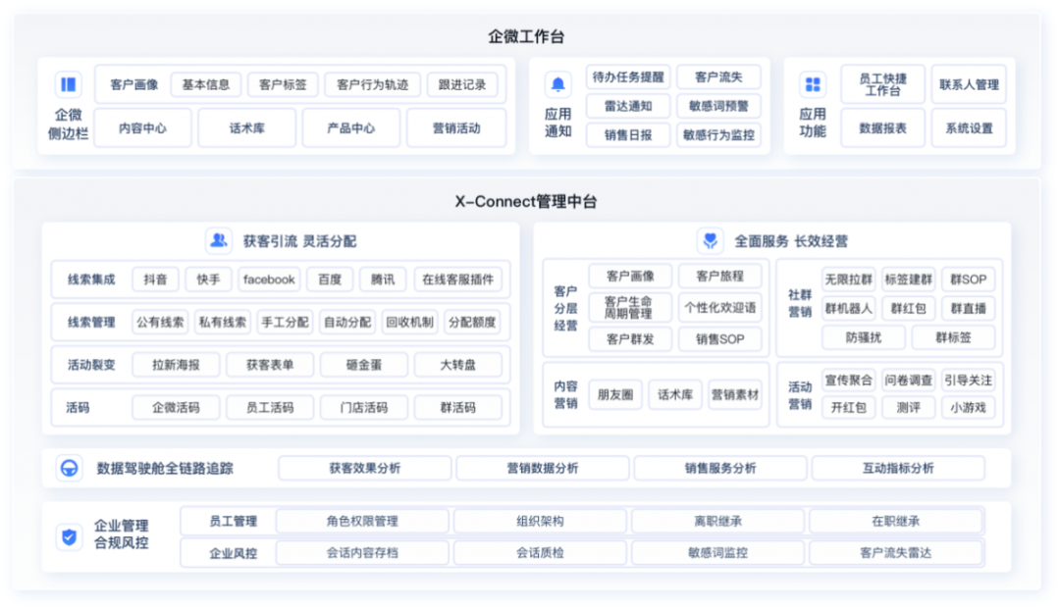Open 获客表单 activity
The height and width of the screenshot is (609, 1060).
point(270,365)
